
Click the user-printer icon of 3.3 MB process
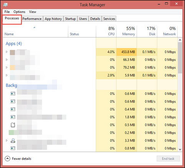[13, 140]
